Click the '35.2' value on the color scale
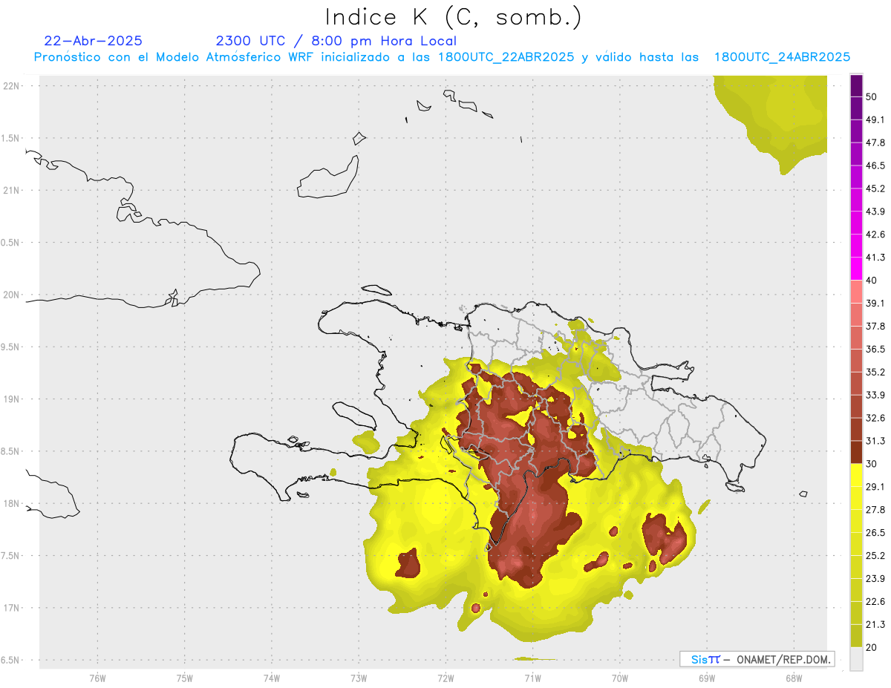The height and width of the screenshot is (688, 891). pyautogui.click(x=875, y=372)
